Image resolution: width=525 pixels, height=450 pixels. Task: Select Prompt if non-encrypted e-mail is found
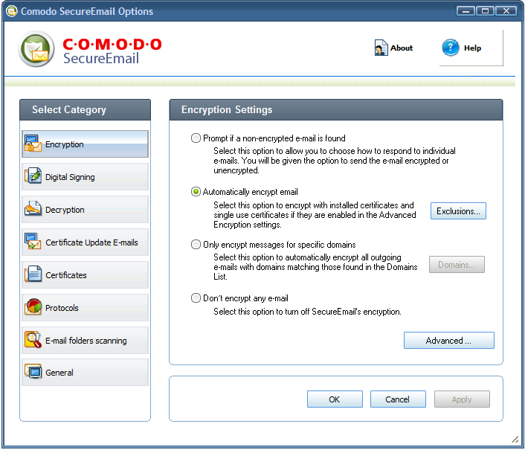coord(196,138)
